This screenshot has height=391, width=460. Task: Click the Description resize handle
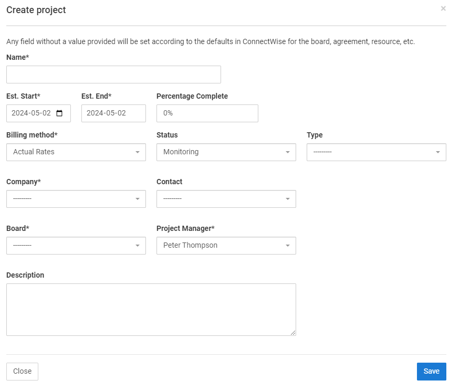[x=293, y=332]
